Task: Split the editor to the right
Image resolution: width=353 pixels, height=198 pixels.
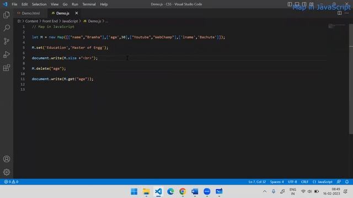Action: 340,13
